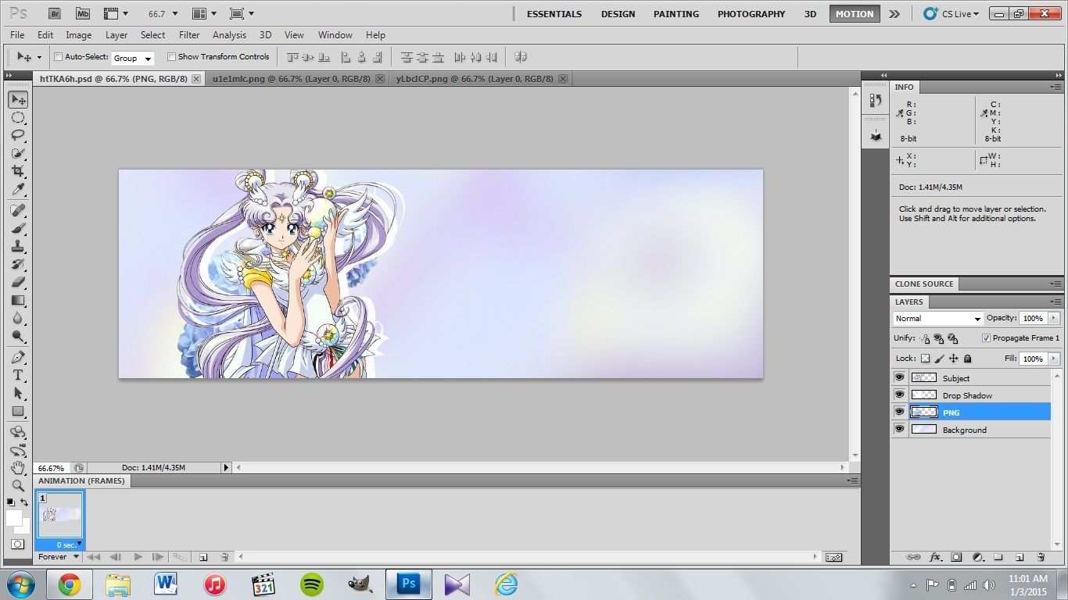Select the Move tool
The height and width of the screenshot is (600, 1068).
[18, 100]
